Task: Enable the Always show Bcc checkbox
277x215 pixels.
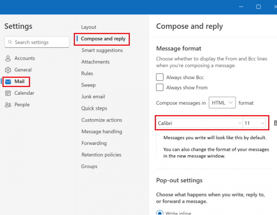Action: click(x=160, y=77)
